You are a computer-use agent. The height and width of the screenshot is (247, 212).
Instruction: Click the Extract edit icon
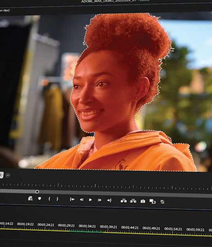[x=133, y=201]
